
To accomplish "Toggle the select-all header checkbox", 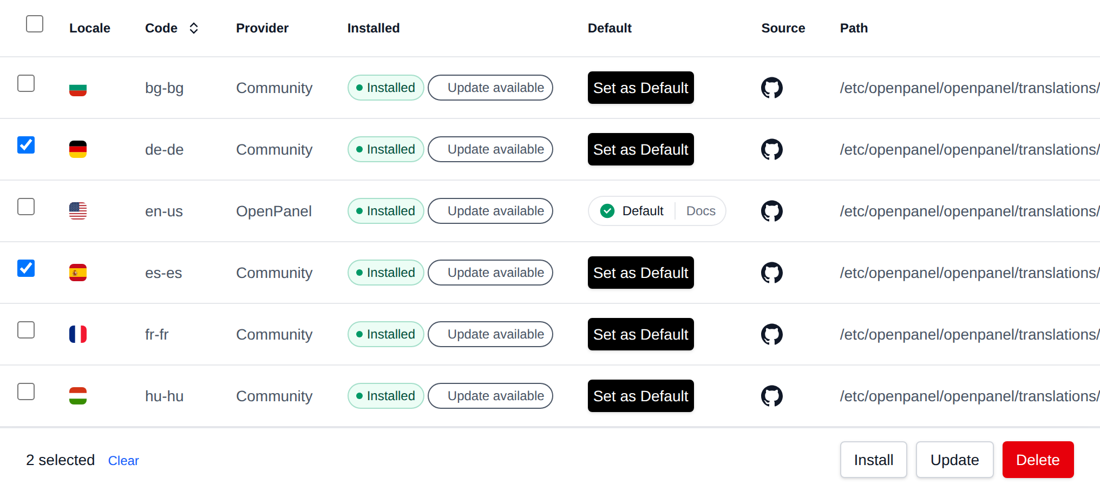I will 35,24.
